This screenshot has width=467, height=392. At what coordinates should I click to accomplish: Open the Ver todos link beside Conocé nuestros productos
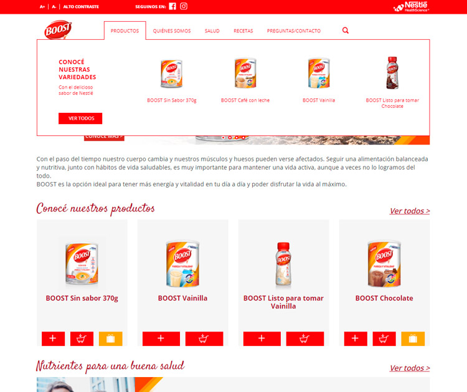point(410,211)
